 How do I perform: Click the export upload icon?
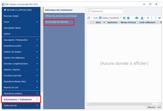point(142,18)
